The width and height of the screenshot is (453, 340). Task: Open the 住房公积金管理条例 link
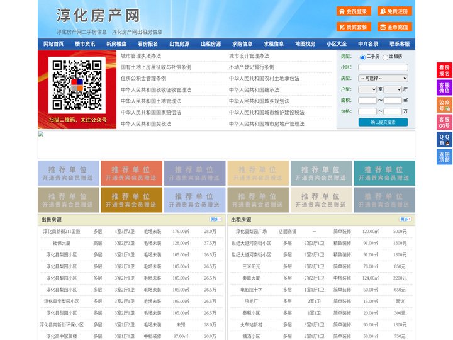point(143,78)
